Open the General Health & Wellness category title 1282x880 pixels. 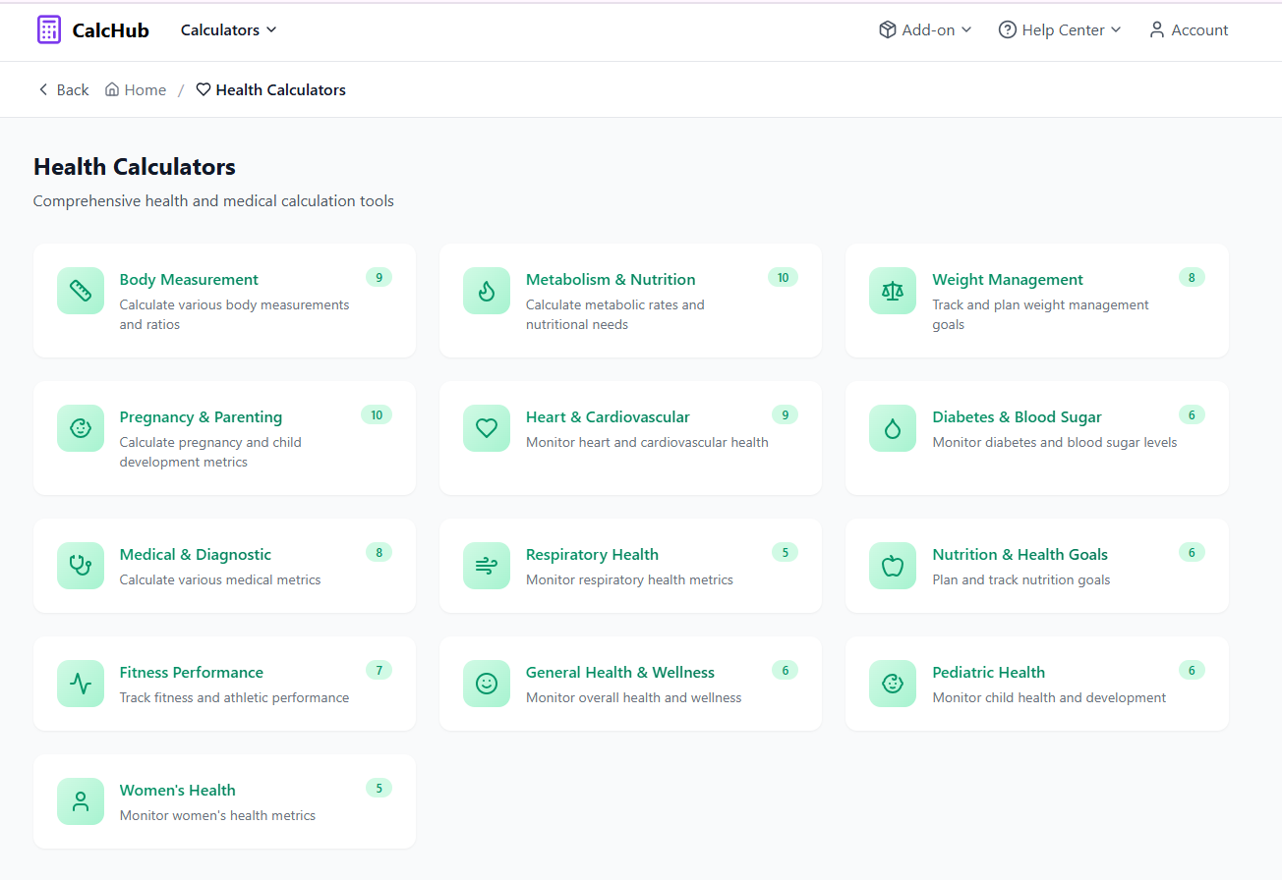tap(620, 673)
